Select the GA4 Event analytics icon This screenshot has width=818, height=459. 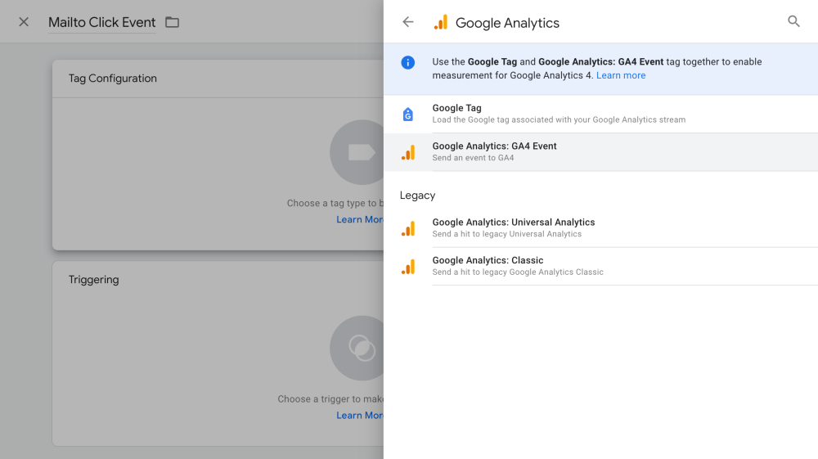click(408, 152)
